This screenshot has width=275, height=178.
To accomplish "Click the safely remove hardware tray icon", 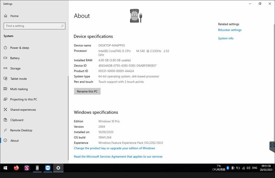I will click(x=233, y=168).
